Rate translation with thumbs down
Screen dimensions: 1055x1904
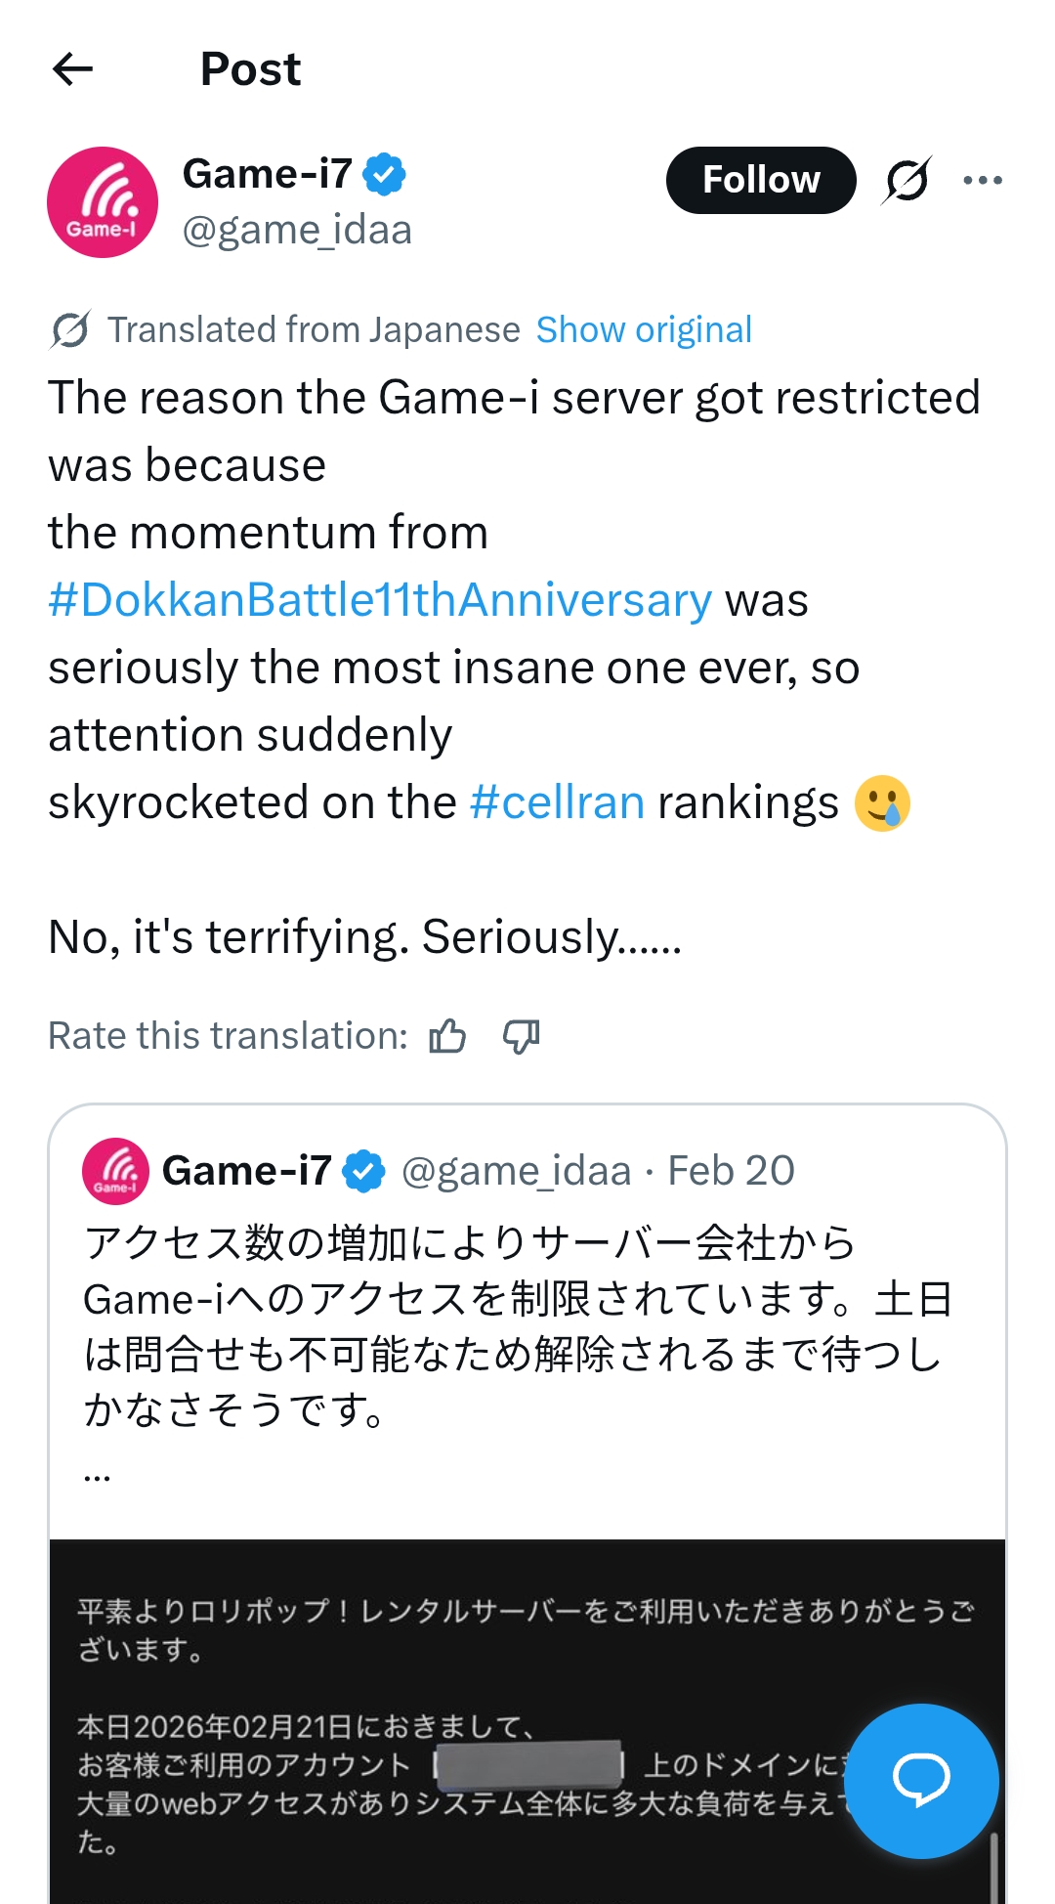[x=521, y=1036]
